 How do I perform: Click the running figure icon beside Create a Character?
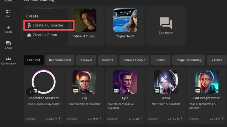(x=29, y=25)
